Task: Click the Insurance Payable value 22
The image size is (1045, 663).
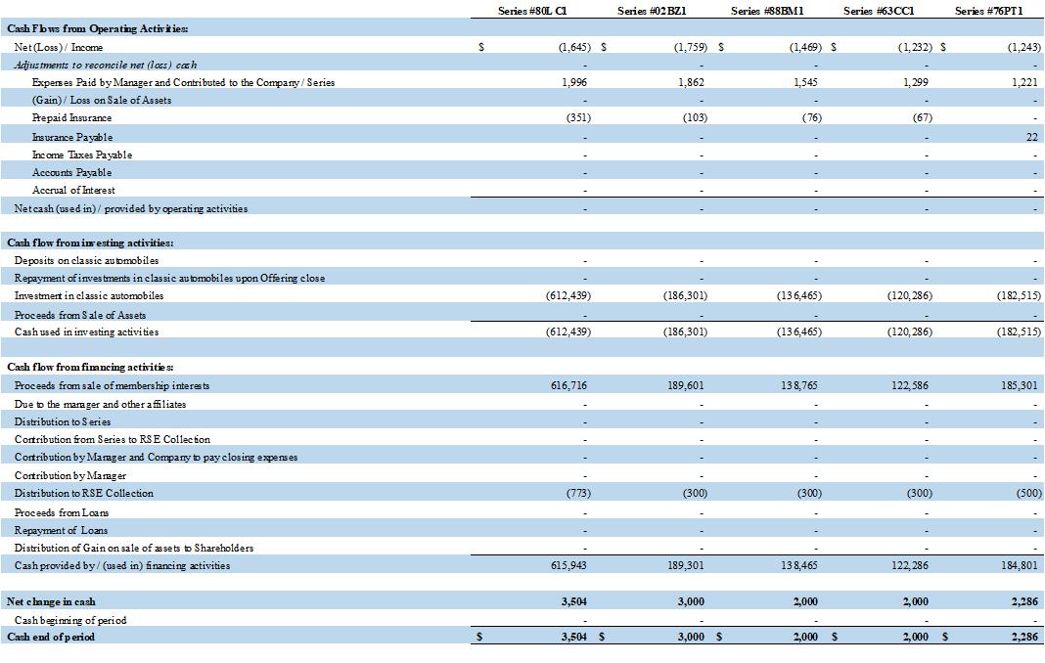Action: pos(1031,137)
